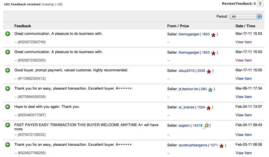
Task: Click ddup2010's feedback score 2535
Action: point(201,71)
